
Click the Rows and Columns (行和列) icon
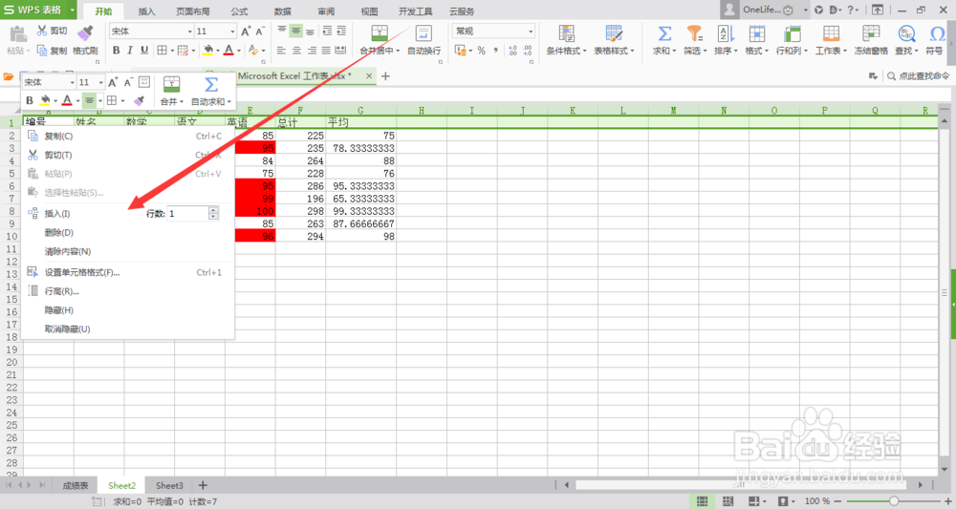click(792, 34)
